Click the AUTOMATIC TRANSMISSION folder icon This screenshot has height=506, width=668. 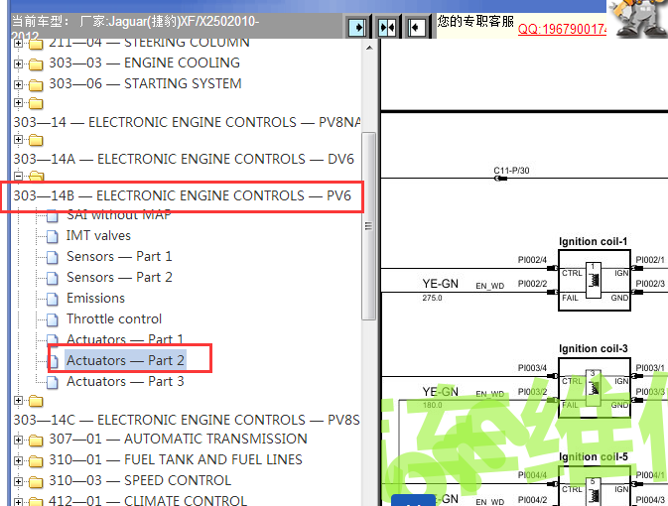coord(36,440)
